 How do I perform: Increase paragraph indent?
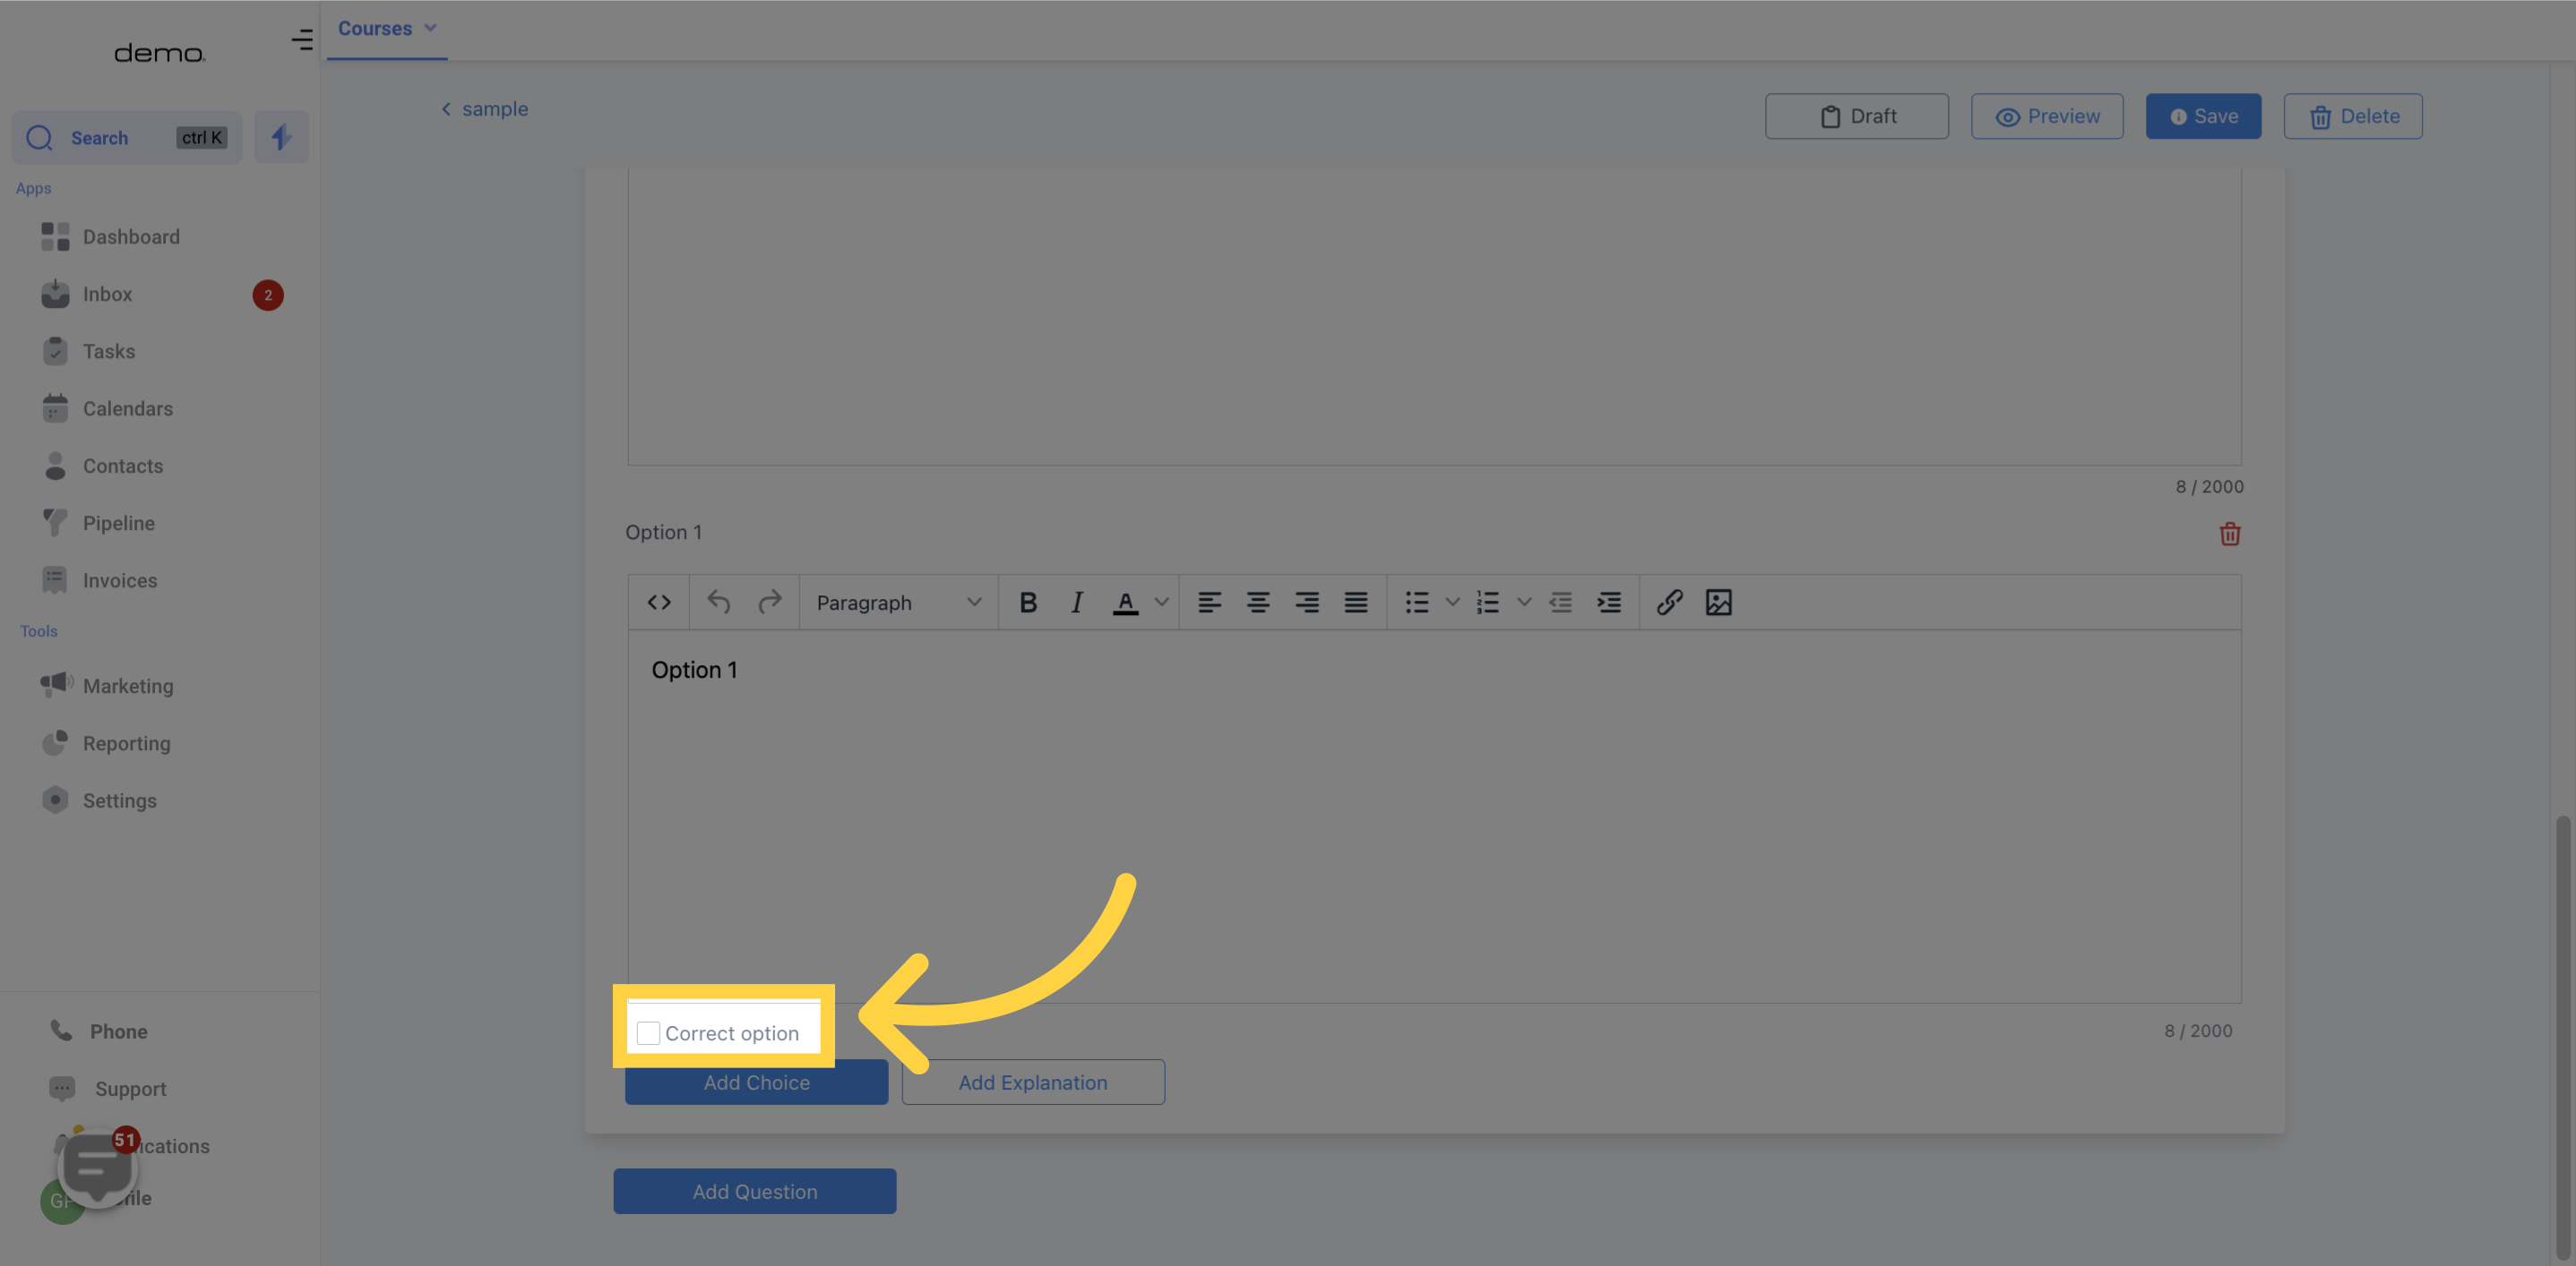tap(1609, 603)
